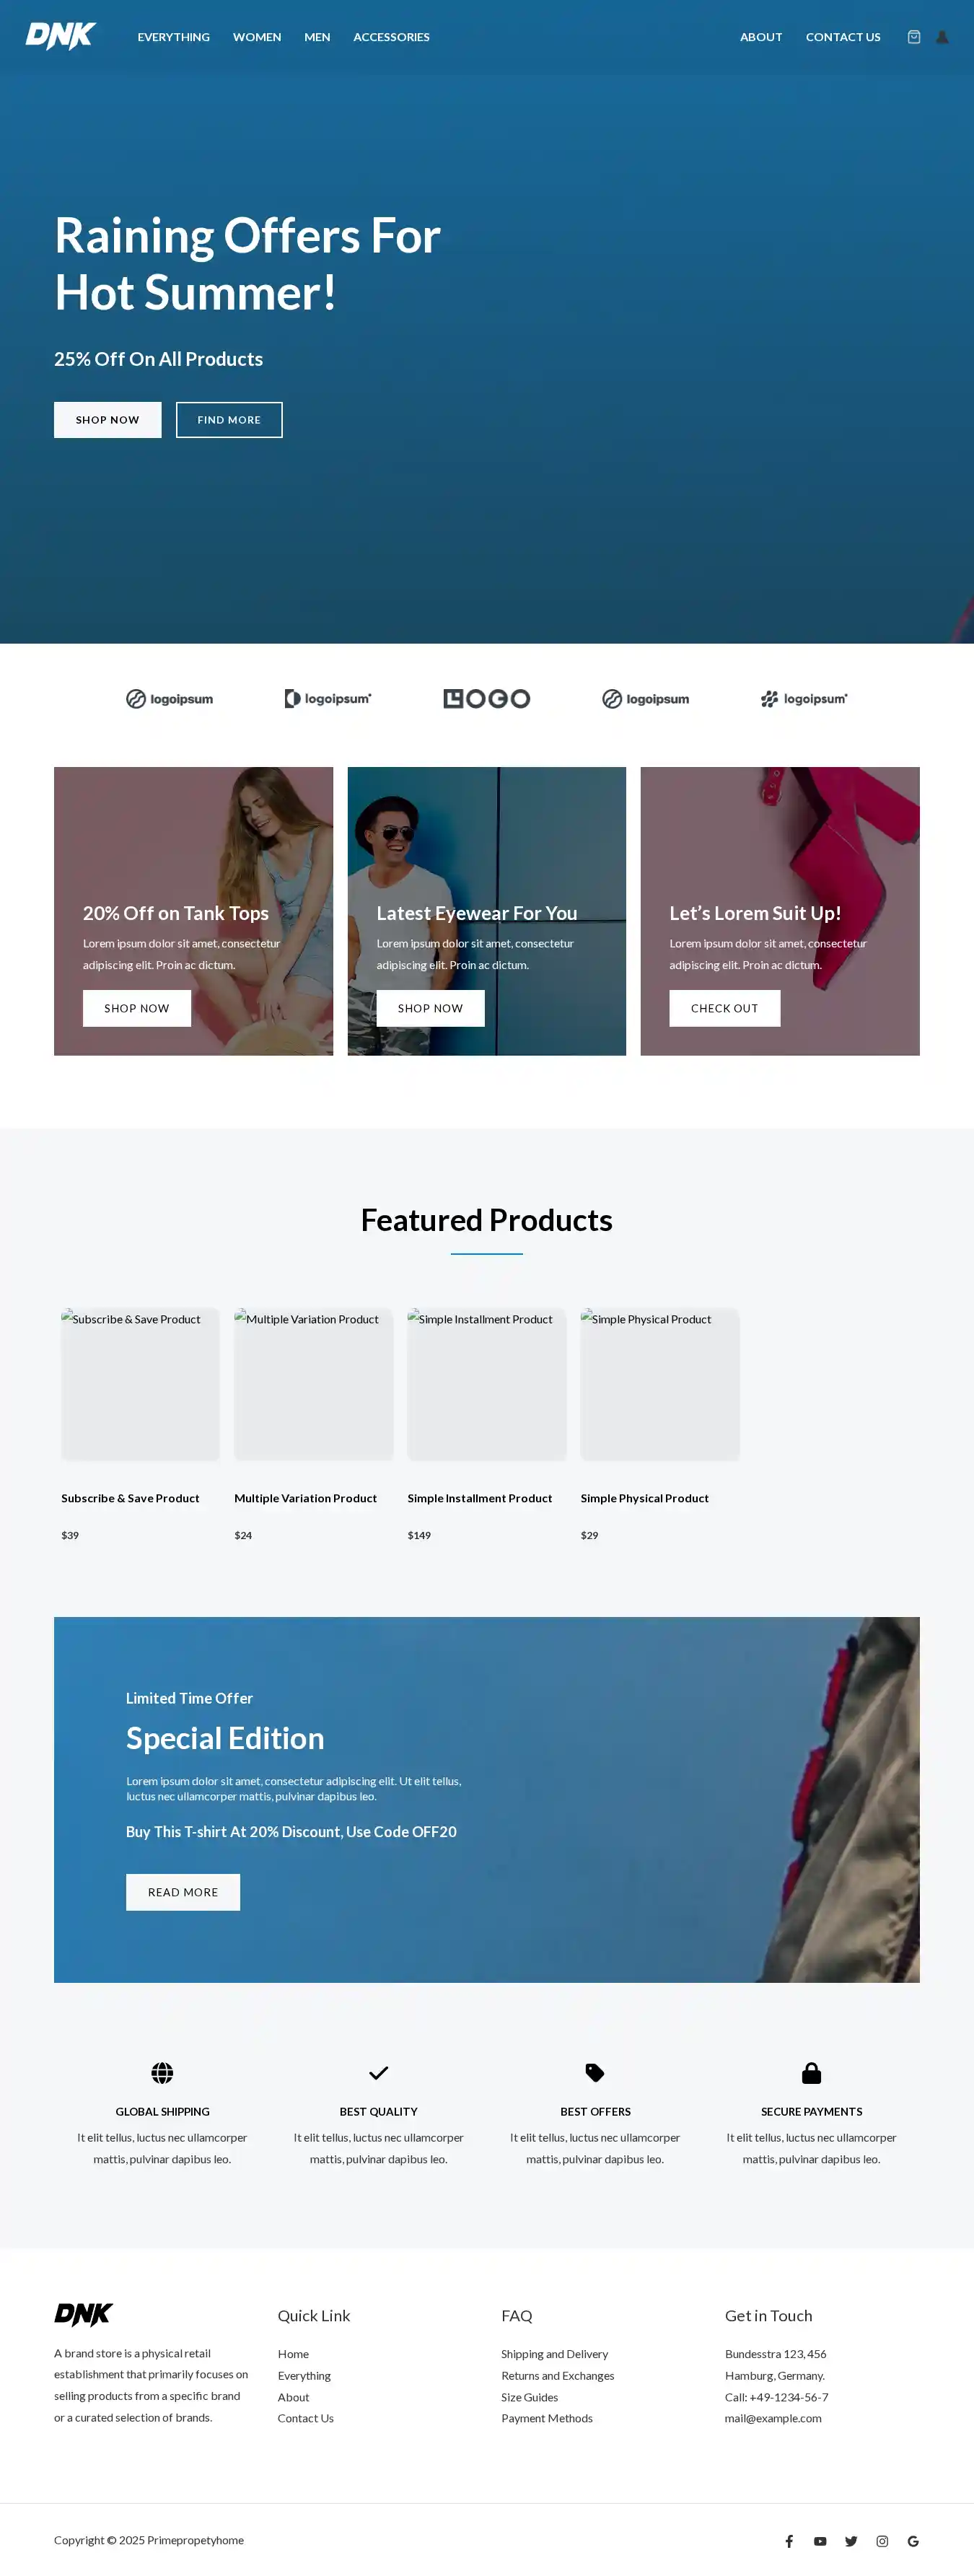Click the Read More button in Special Edition
Image resolution: width=974 pixels, height=2576 pixels.
pyautogui.click(x=183, y=1892)
